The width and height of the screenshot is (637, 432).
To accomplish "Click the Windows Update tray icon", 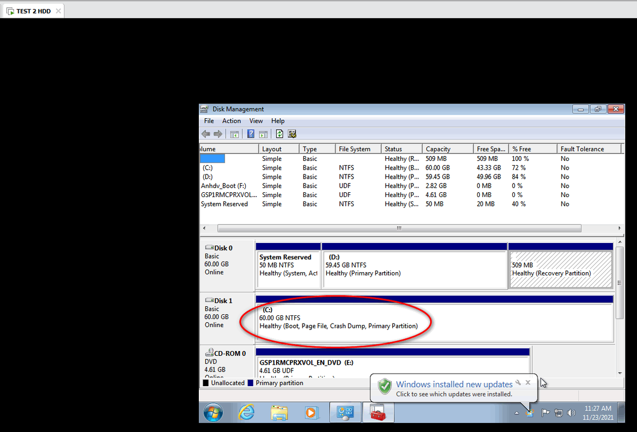I will tap(529, 413).
